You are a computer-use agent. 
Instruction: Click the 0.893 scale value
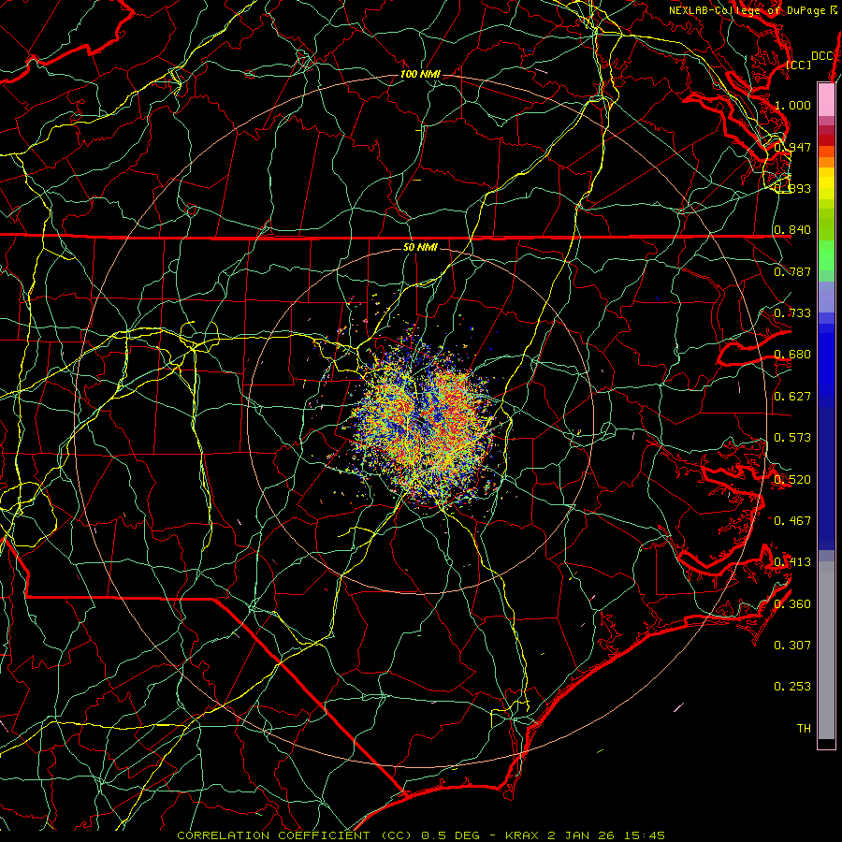click(x=792, y=188)
